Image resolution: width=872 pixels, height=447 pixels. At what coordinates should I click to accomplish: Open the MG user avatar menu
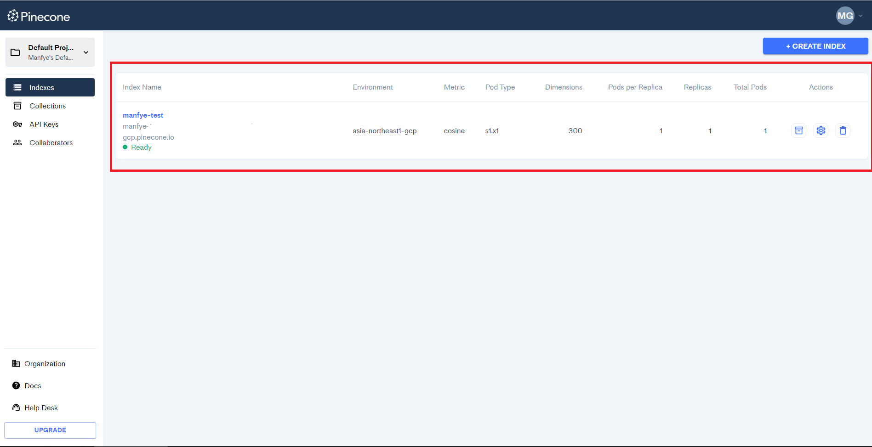[x=845, y=16]
